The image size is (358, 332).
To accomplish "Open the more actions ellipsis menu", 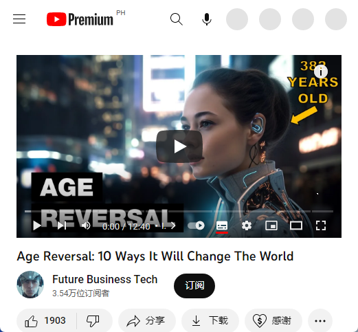I will (320, 321).
